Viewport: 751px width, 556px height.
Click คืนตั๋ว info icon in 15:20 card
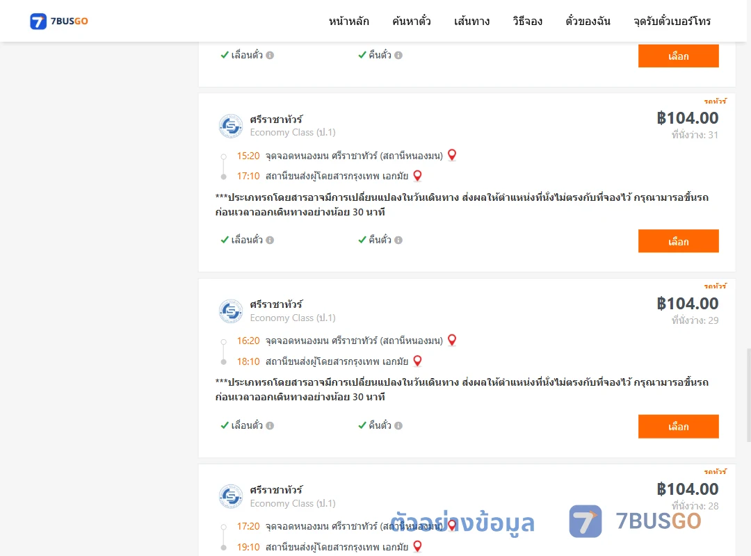pos(398,240)
